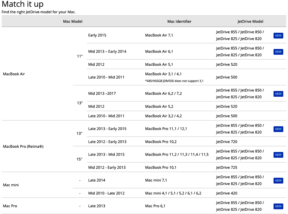The width and height of the screenshot is (288, 214).
Task: Click the MacBook Air 7,1 identifier
Action: coord(159,35)
